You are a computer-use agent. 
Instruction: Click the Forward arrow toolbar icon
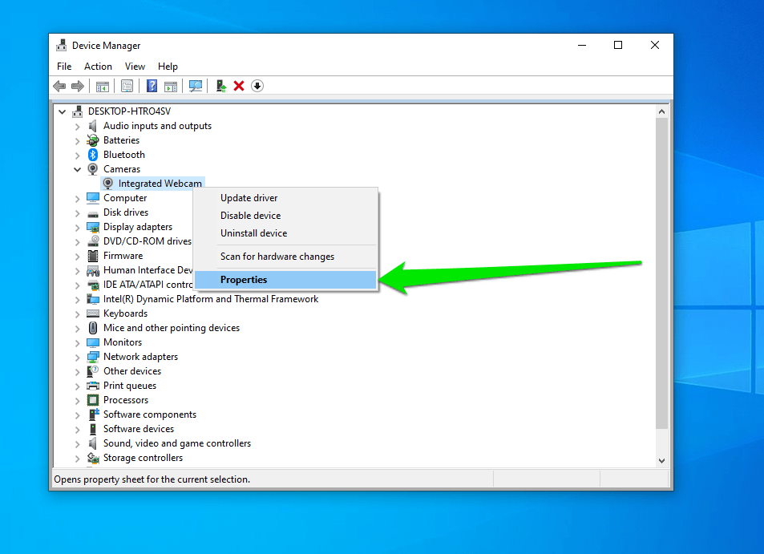pyautogui.click(x=78, y=87)
